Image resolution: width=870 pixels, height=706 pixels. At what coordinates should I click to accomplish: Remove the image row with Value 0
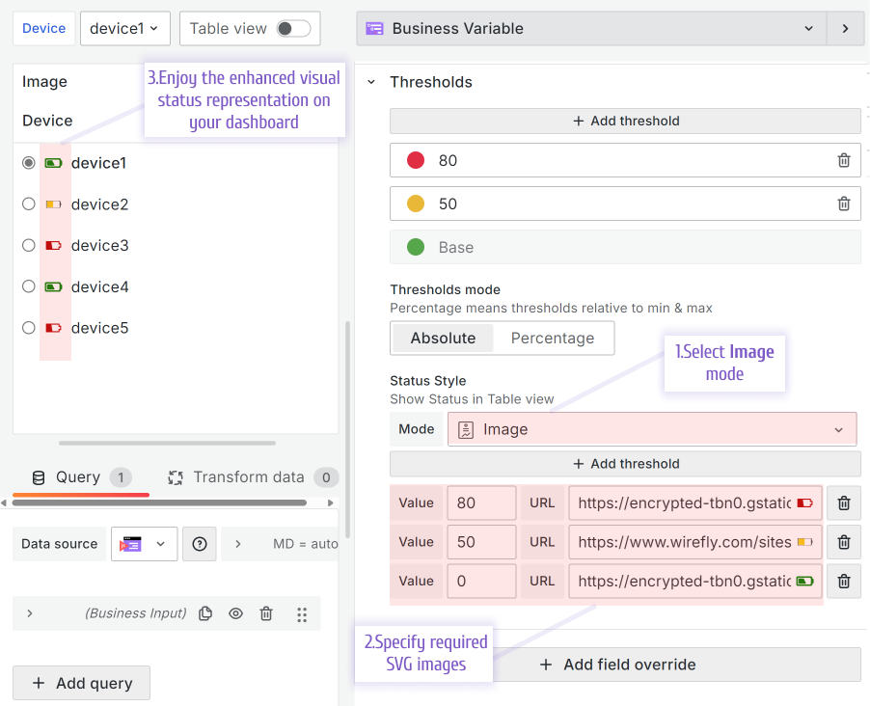pos(843,581)
